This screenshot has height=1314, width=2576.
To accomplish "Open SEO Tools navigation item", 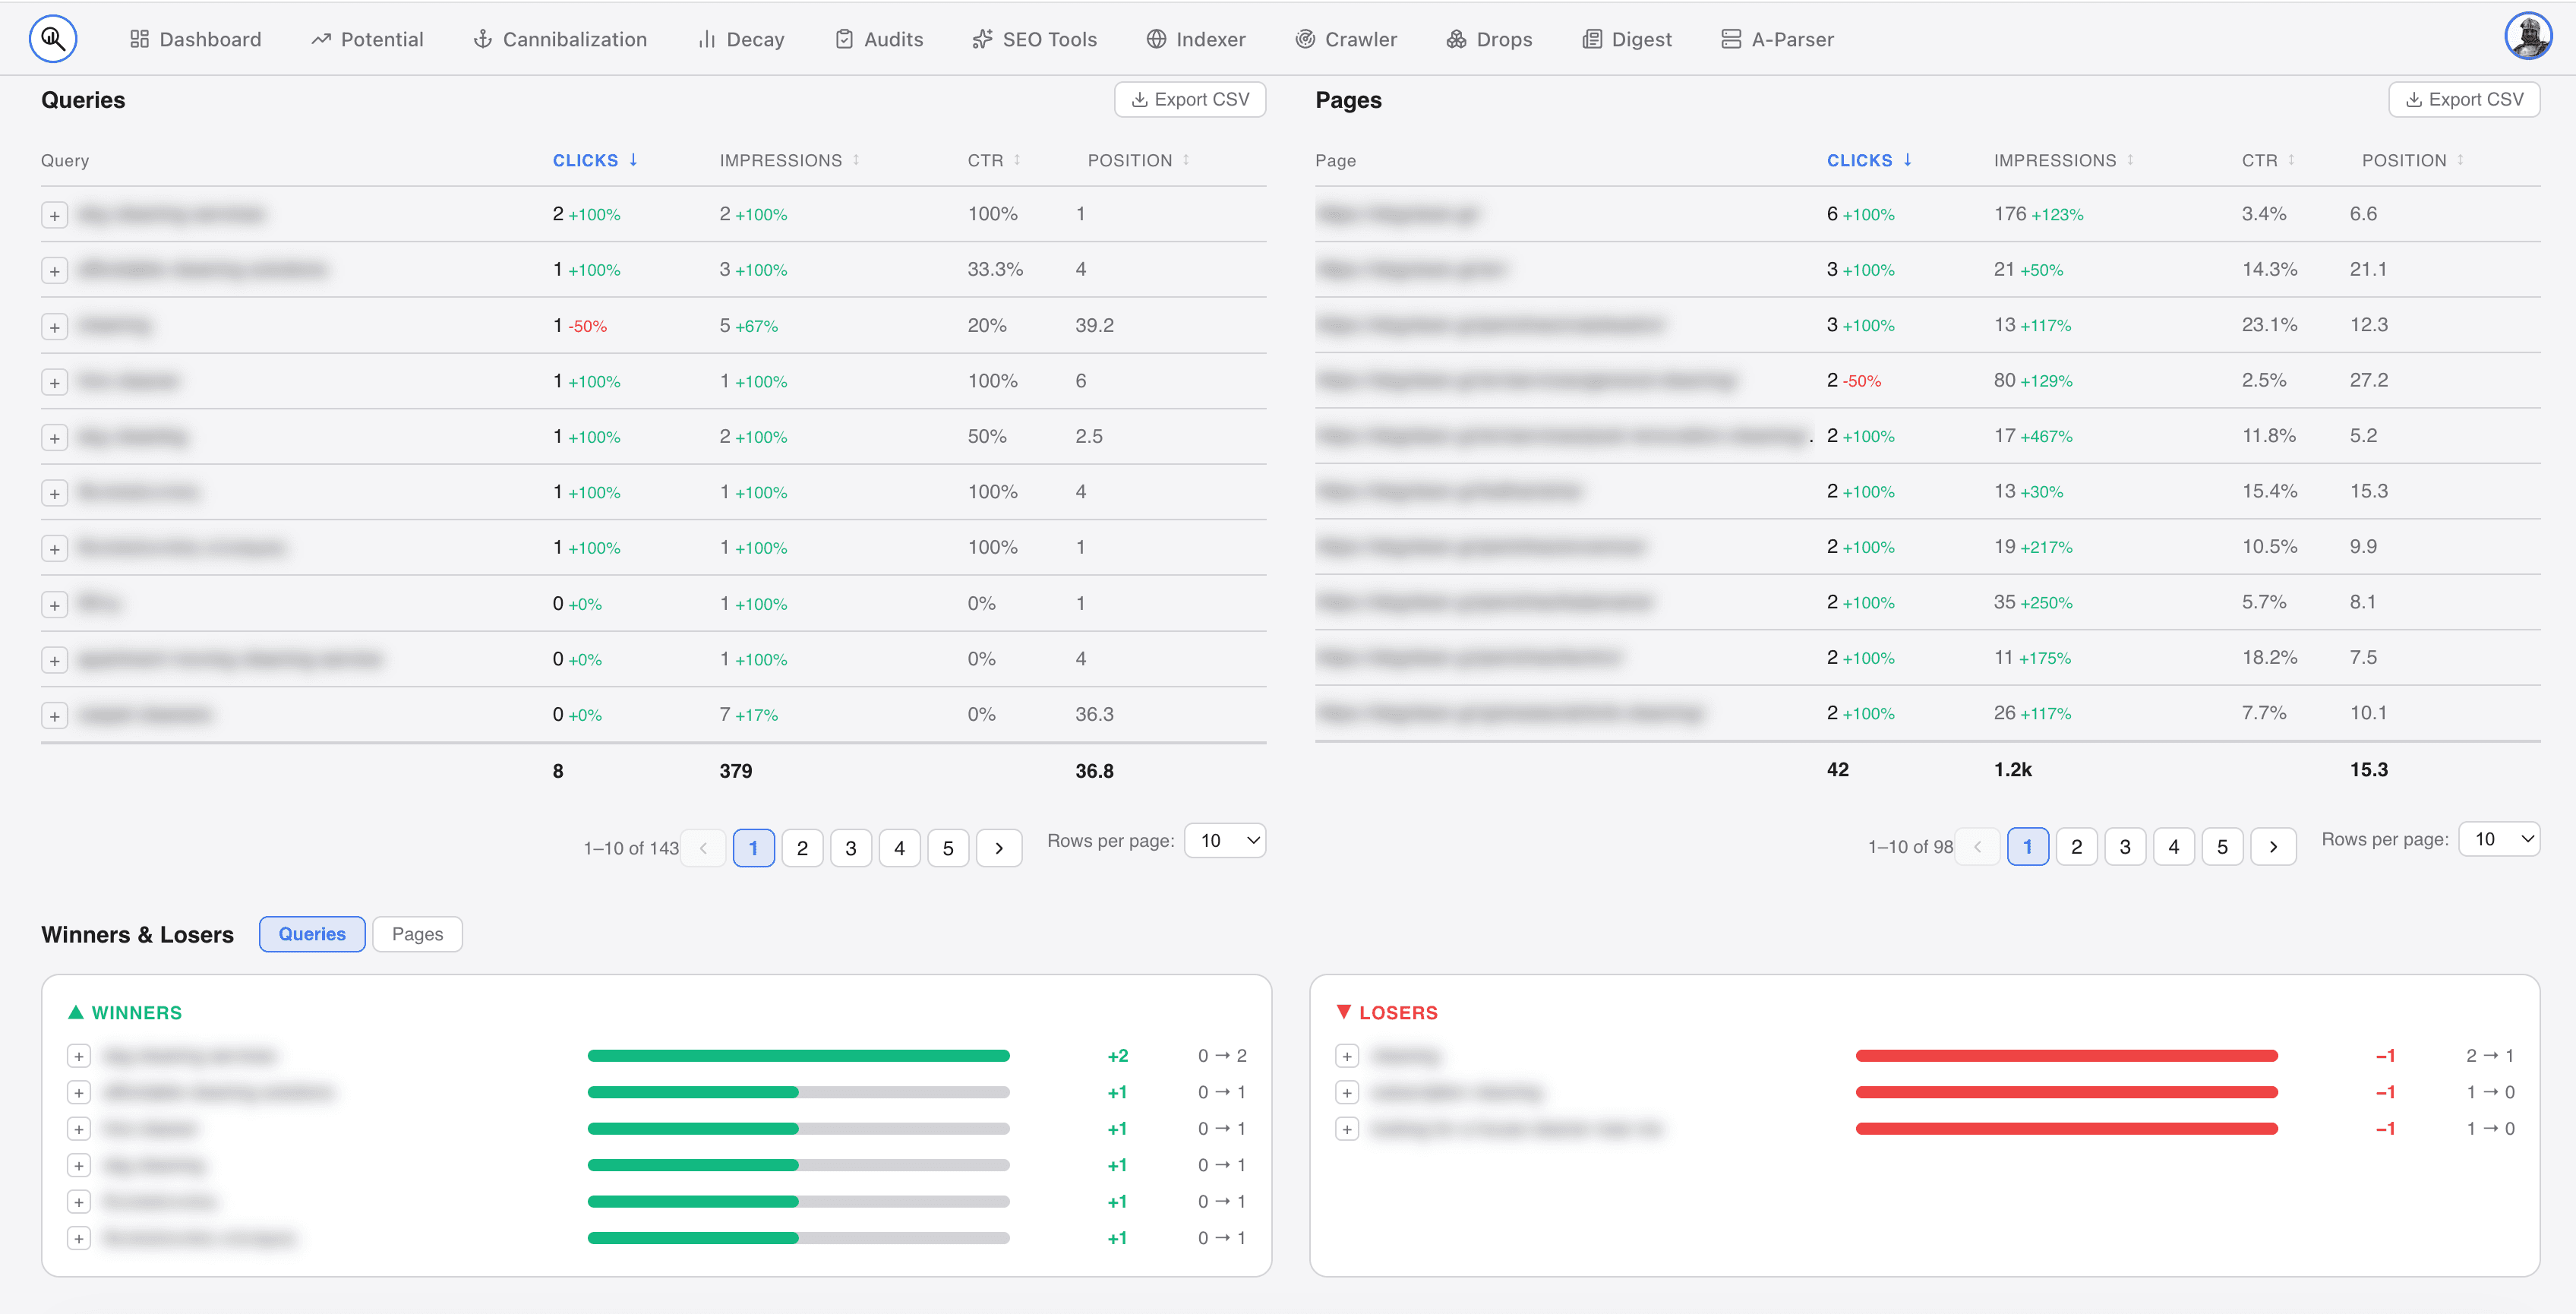I will coord(1034,39).
